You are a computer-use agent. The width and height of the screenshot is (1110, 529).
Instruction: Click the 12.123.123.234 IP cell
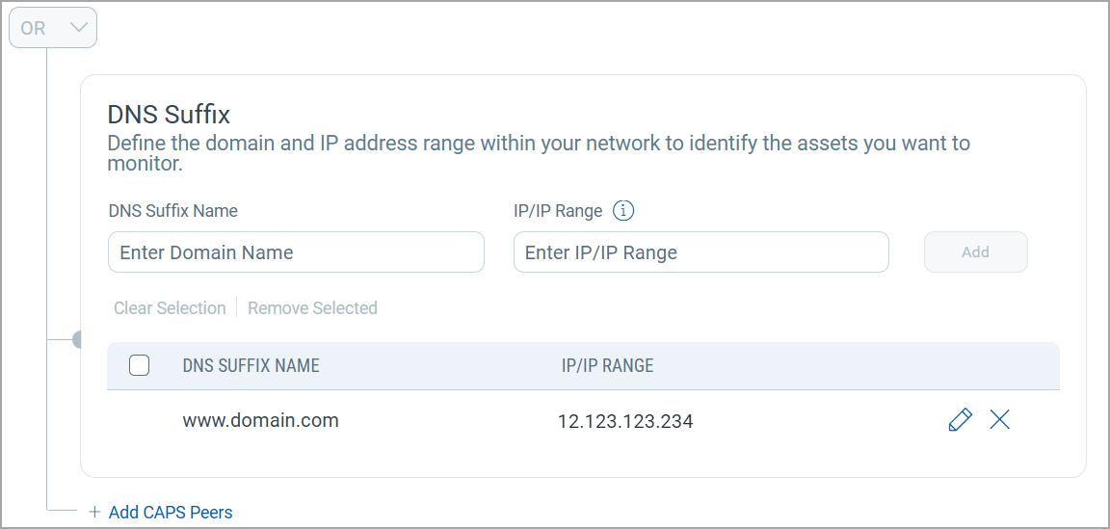625,422
